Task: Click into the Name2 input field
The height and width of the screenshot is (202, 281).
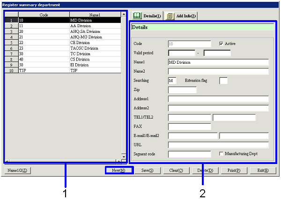Action: pos(218,71)
